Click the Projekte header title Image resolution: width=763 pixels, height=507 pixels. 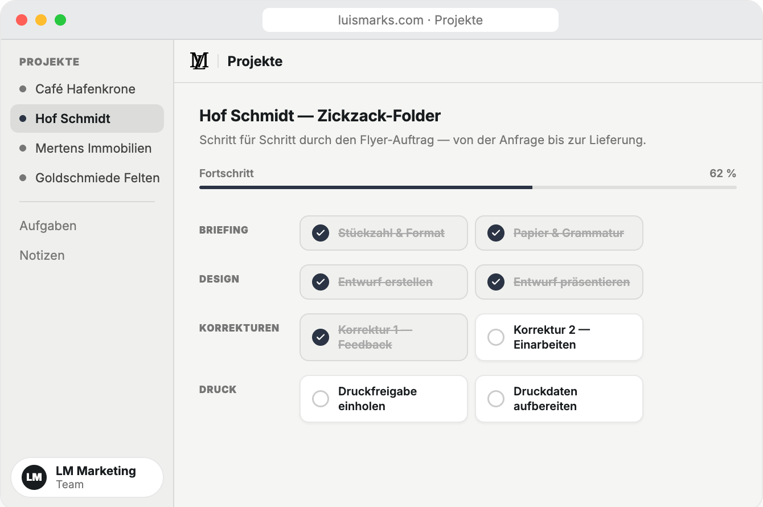[x=255, y=61]
